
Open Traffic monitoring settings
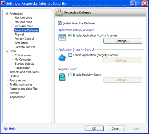click(21, 84)
